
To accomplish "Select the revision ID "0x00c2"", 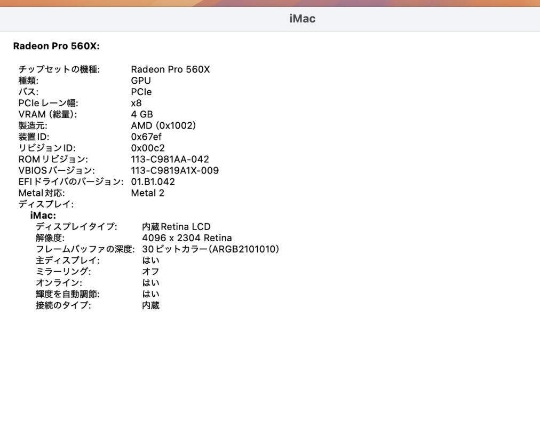I will coord(148,148).
